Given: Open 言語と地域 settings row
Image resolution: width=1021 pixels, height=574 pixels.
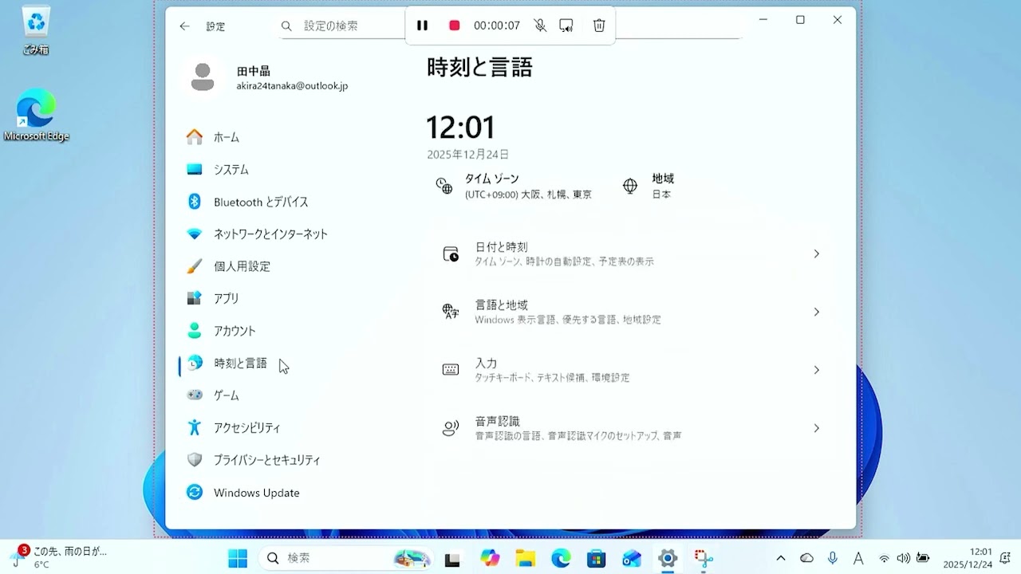Looking at the screenshot, I should pos(633,312).
